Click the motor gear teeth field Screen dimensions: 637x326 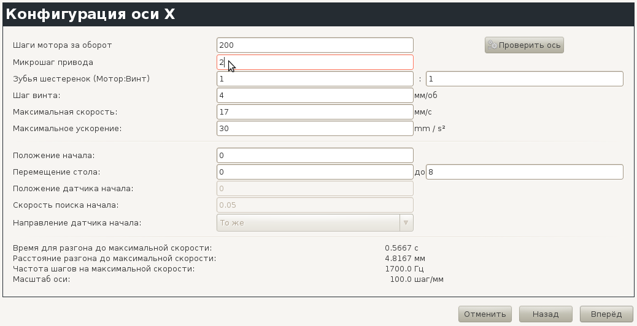point(315,79)
